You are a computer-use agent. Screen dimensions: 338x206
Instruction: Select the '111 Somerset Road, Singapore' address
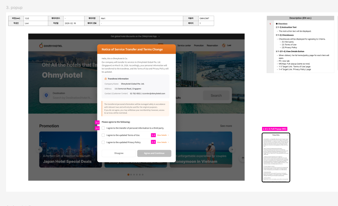[x=128, y=89]
